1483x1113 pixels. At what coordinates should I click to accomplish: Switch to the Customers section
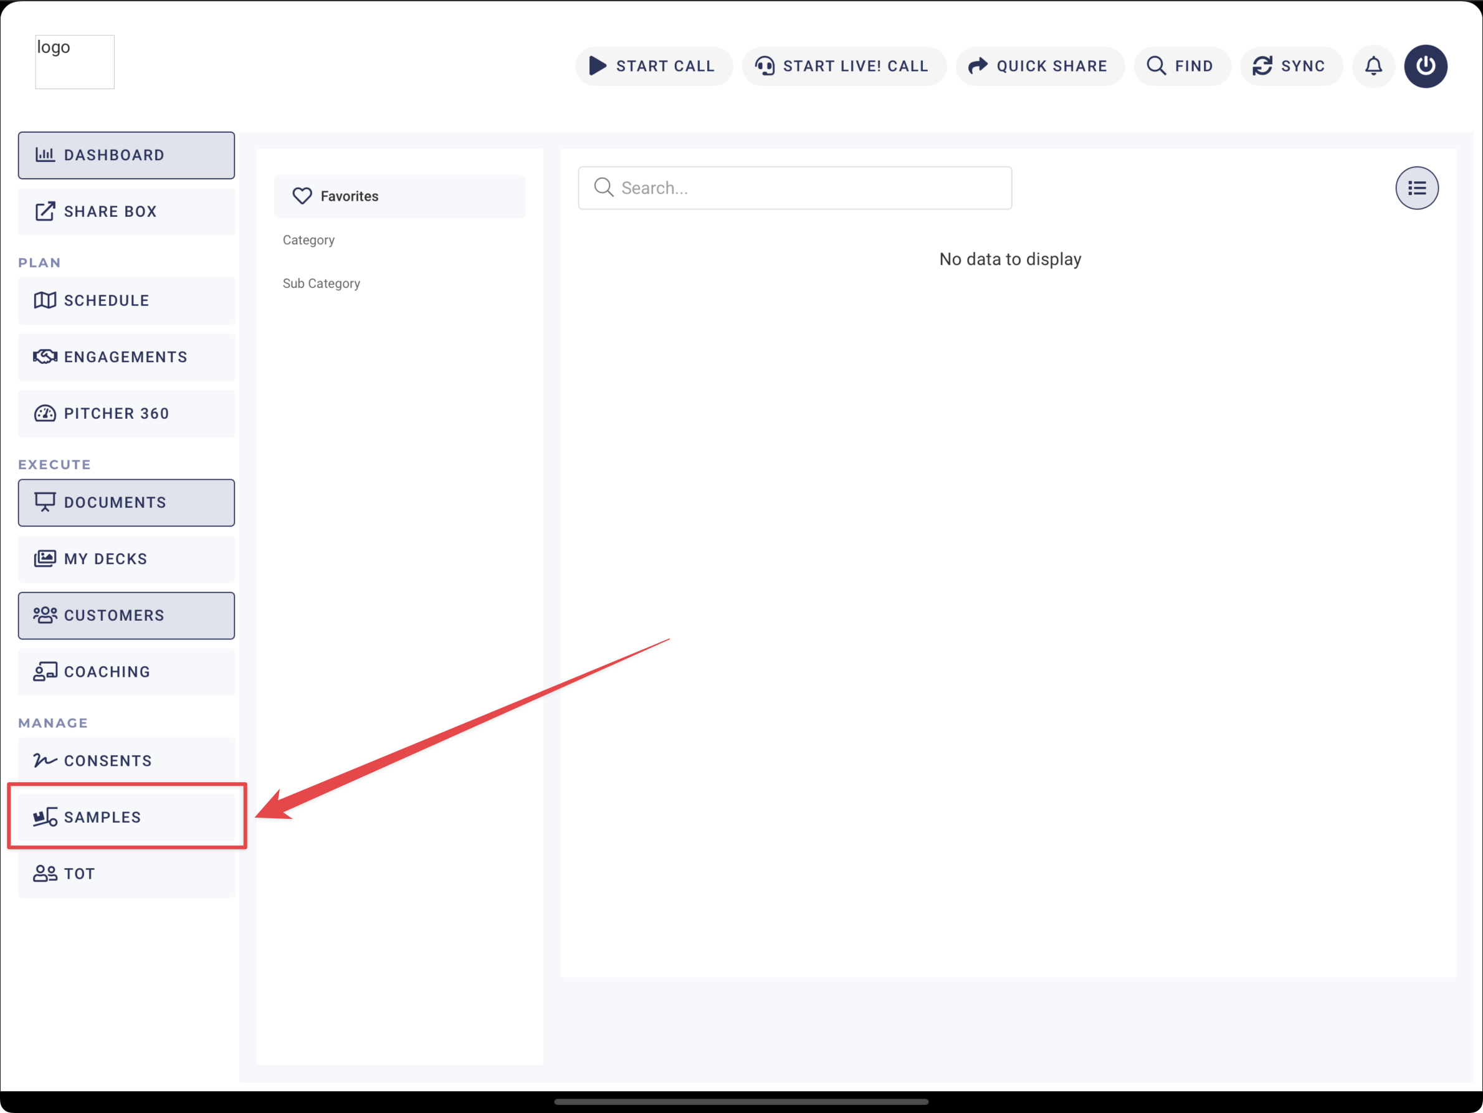(126, 615)
